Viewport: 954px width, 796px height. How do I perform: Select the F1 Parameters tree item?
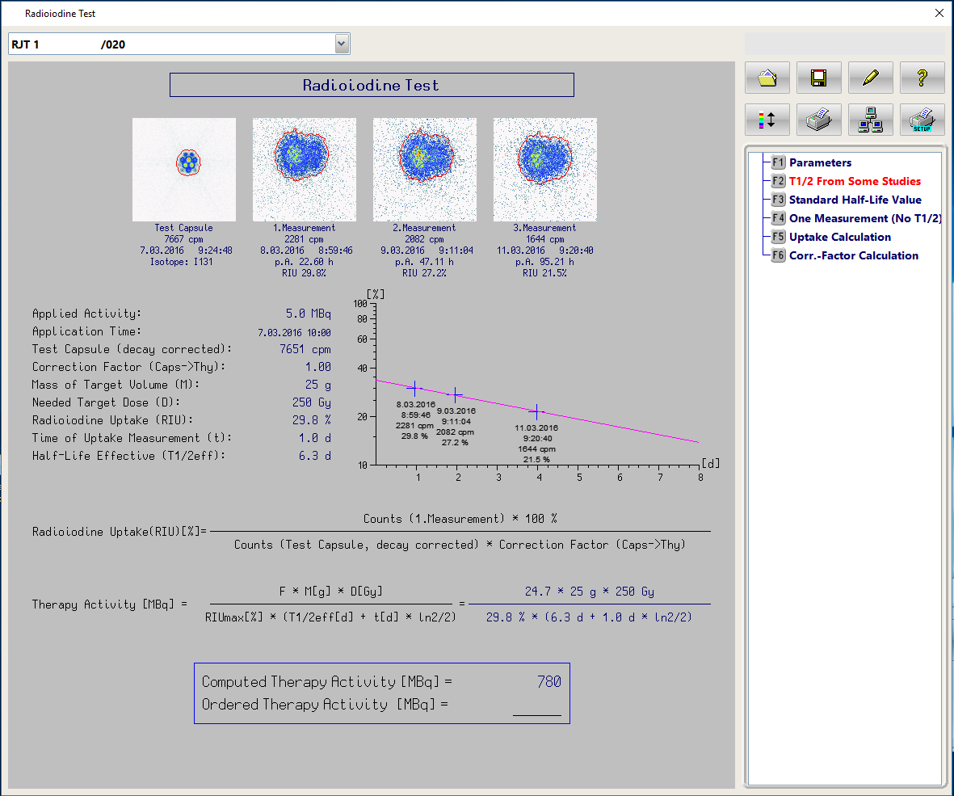[x=819, y=162]
